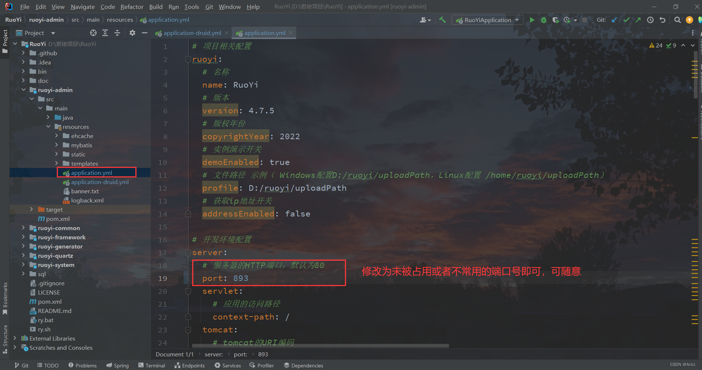Expand the target folder
Image resolution: width=702 pixels, height=370 pixels.
click(32, 209)
